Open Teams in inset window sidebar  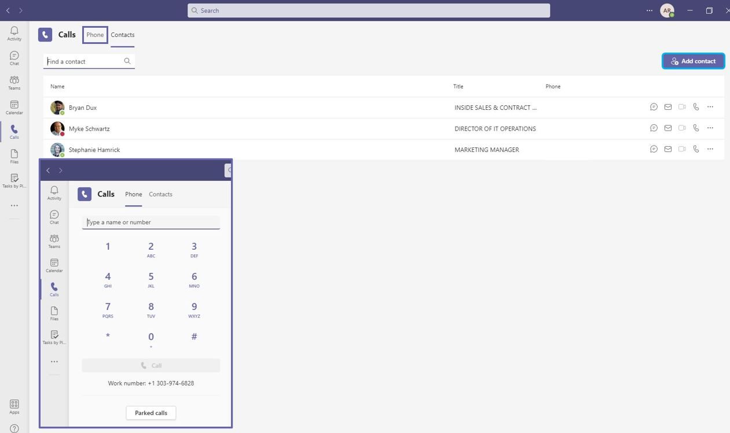(54, 241)
